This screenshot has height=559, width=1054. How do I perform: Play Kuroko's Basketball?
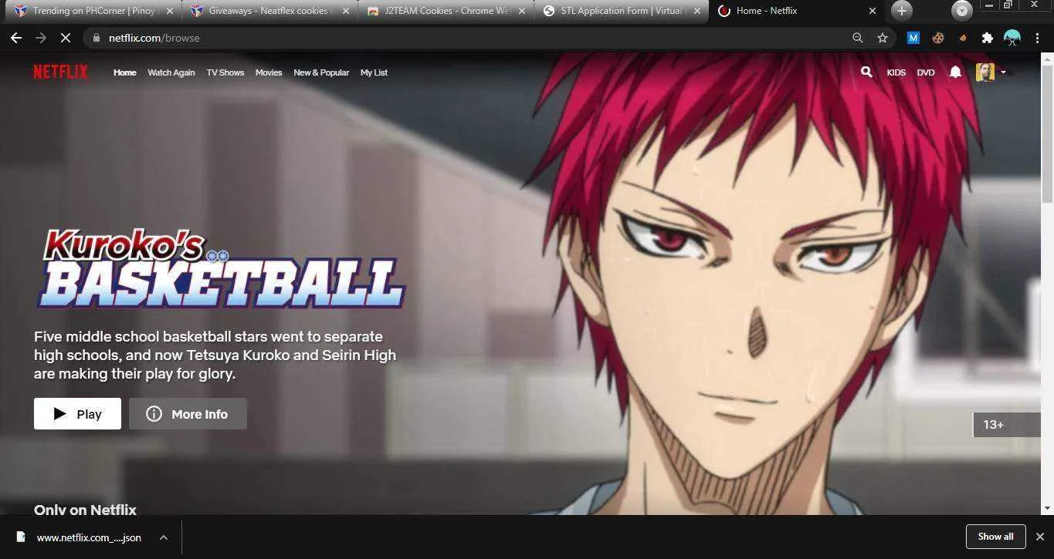pos(77,414)
